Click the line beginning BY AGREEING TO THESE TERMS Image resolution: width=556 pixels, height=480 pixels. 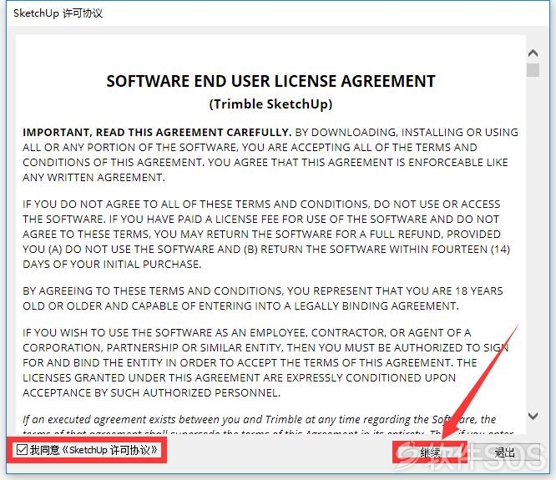(263, 291)
